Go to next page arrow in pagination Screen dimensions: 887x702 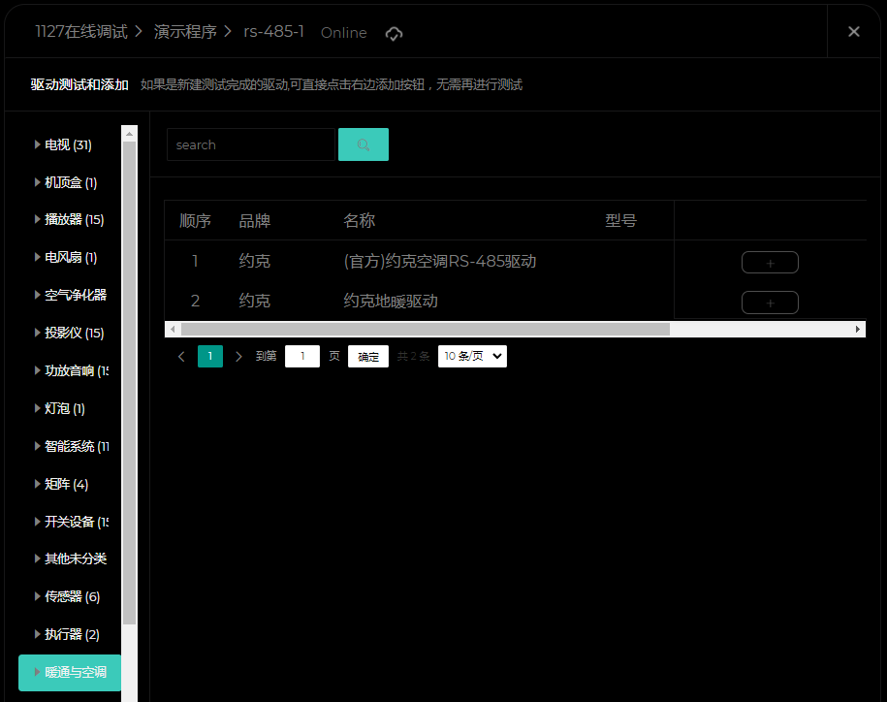239,357
